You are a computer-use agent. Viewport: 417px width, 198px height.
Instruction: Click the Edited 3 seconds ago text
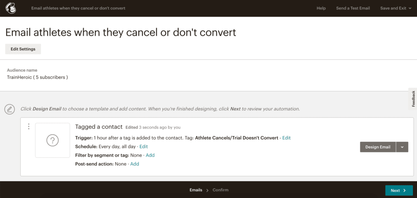(x=153, y=127)
